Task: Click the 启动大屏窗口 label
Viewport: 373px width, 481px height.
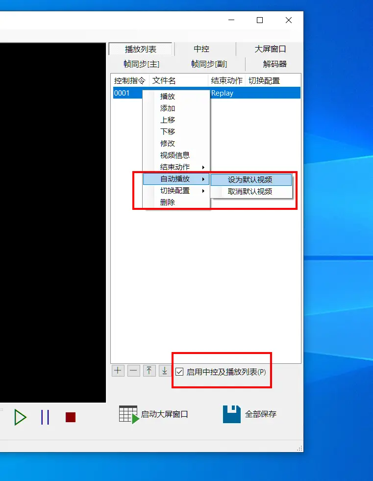Action: pyautogui.click(x=164, y=414)
